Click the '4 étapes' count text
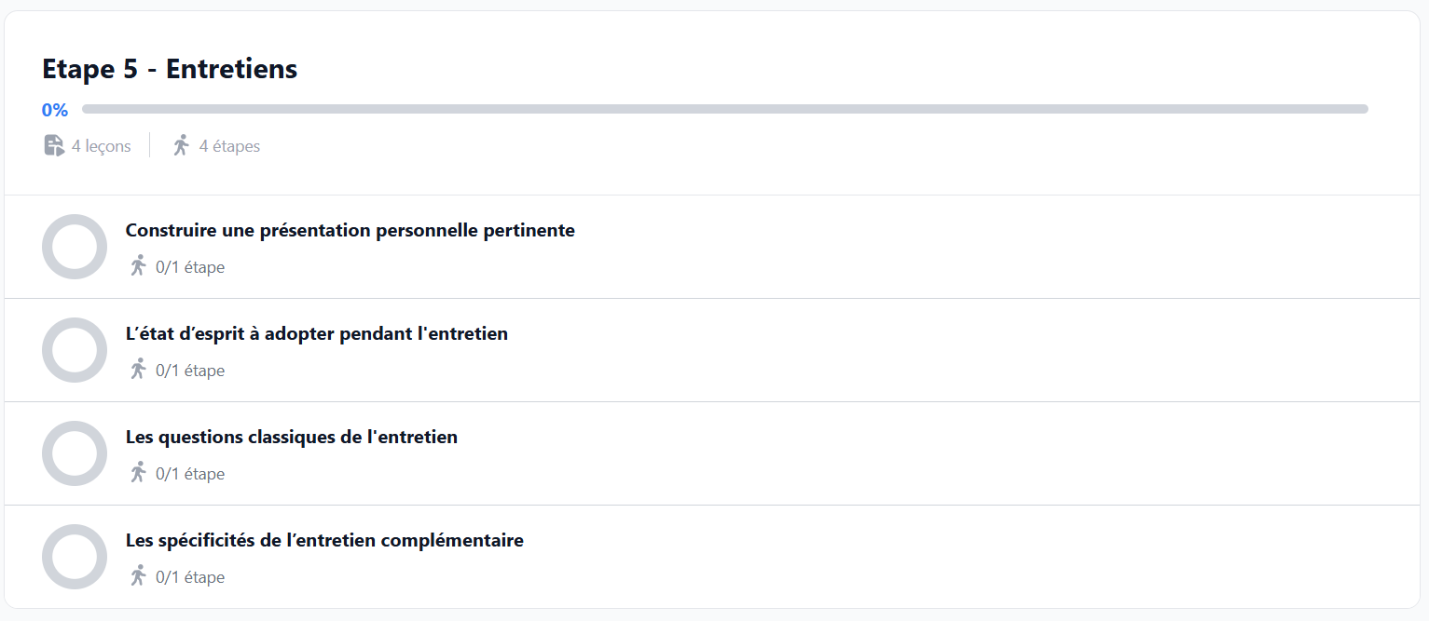This screenshot has width=1429, height=621. coord(229,146)
